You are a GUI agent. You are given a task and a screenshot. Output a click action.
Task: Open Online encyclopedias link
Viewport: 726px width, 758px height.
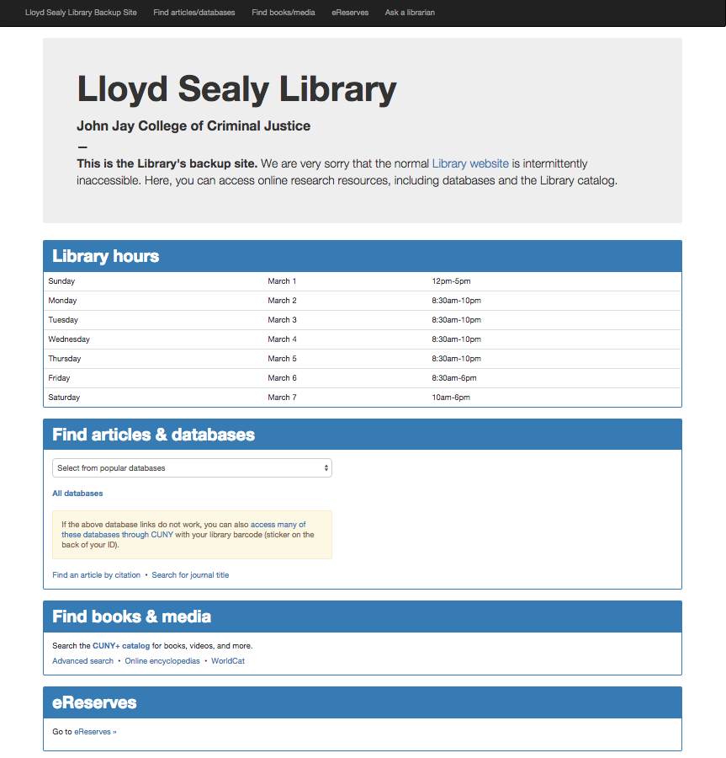pos(162,661)
